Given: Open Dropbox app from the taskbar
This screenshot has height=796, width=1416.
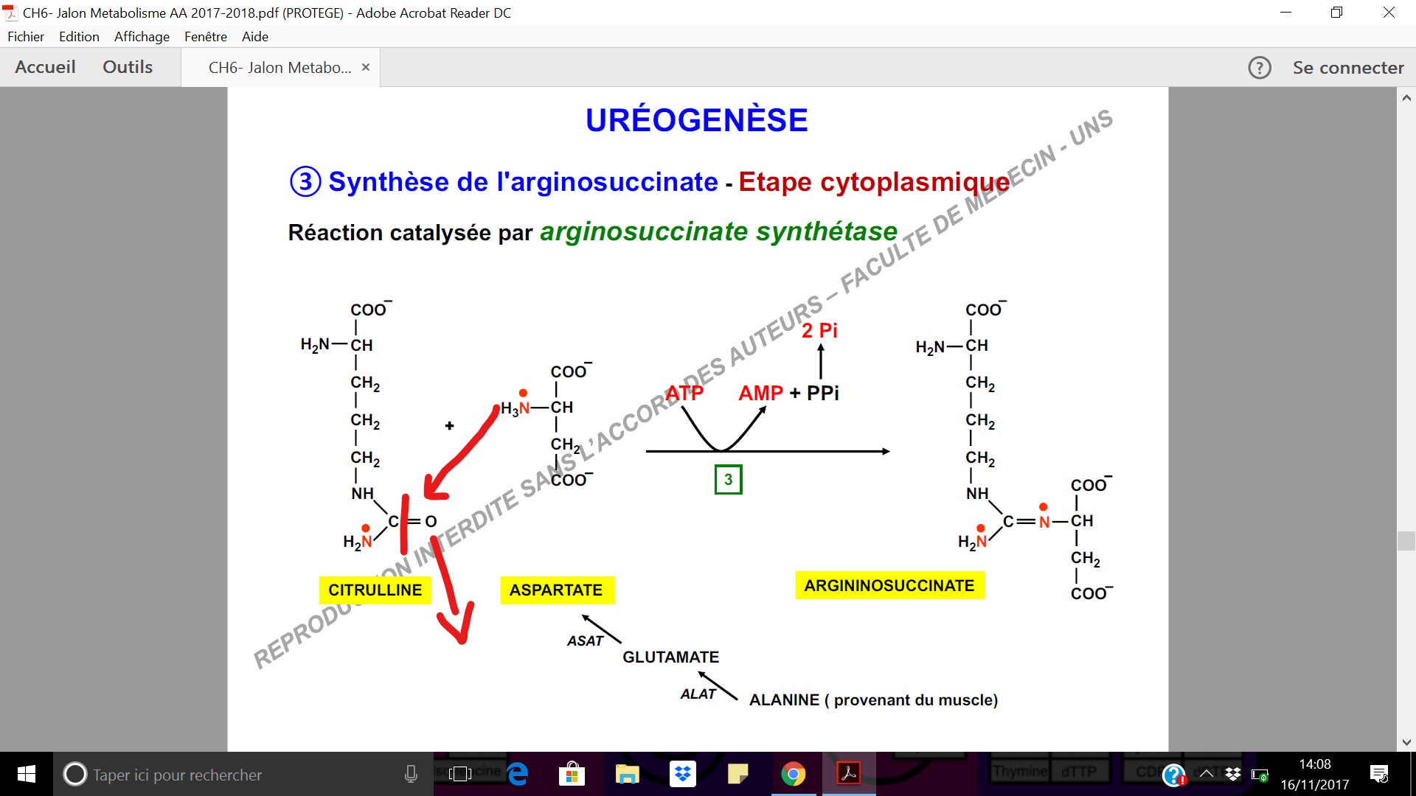Looking at the screenshot, I should point(683,774).
